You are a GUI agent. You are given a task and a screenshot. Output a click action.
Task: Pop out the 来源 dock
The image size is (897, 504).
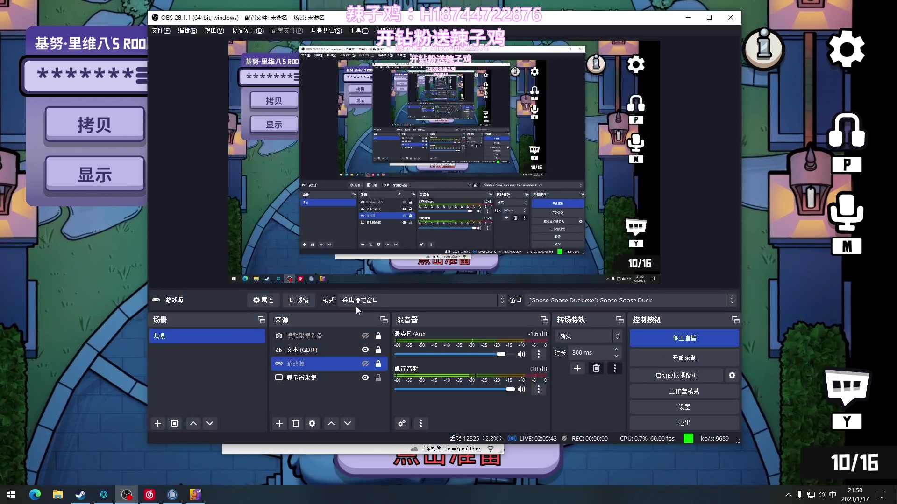click(384, 320)
